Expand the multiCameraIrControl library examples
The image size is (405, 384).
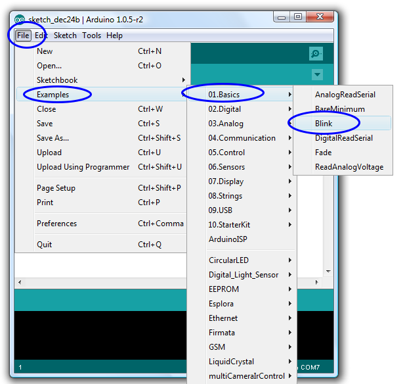coord(242,376)
